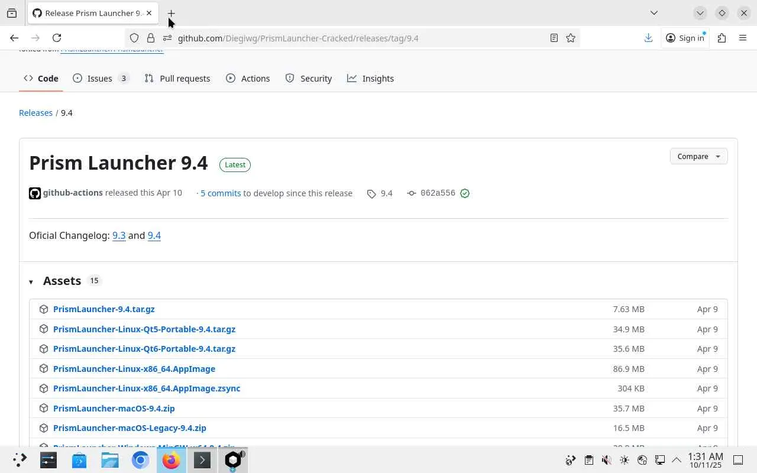Click Sign in button in toolbar
The width and height of the screenshot is (757, 473).
(685, 38)
